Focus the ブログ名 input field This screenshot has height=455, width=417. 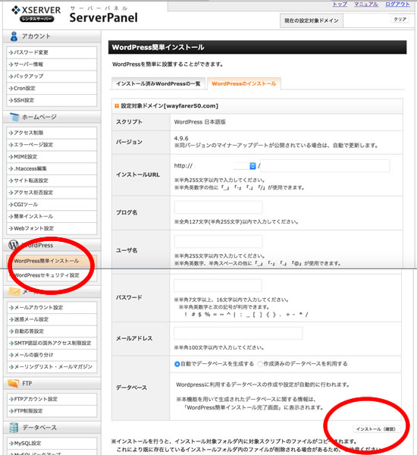218,207
